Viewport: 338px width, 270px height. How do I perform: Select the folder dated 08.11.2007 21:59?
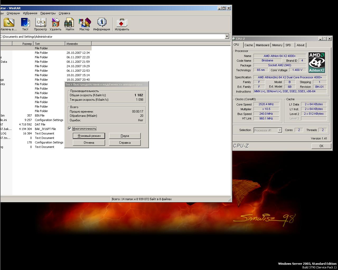[x=46, y=62]
